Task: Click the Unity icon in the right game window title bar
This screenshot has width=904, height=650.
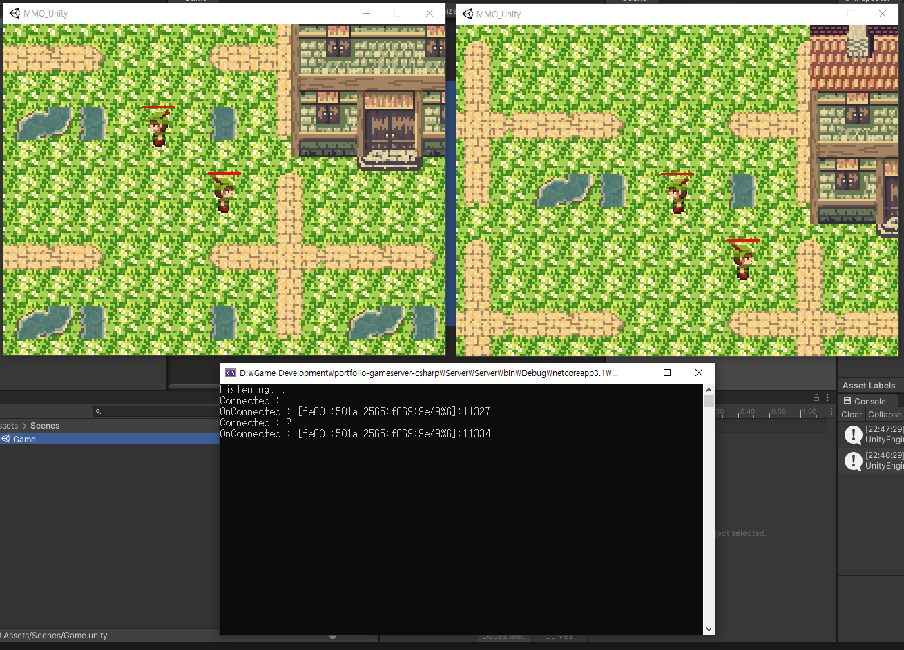Action: (468, 13)
